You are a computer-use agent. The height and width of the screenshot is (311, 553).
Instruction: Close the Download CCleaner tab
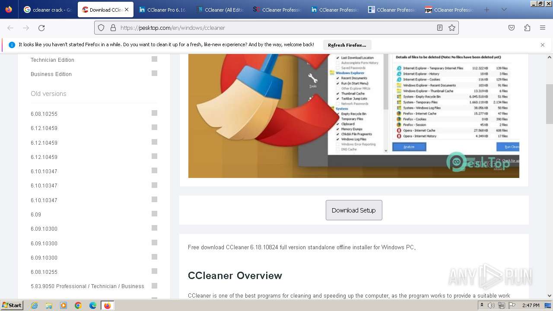click(127, 10)
